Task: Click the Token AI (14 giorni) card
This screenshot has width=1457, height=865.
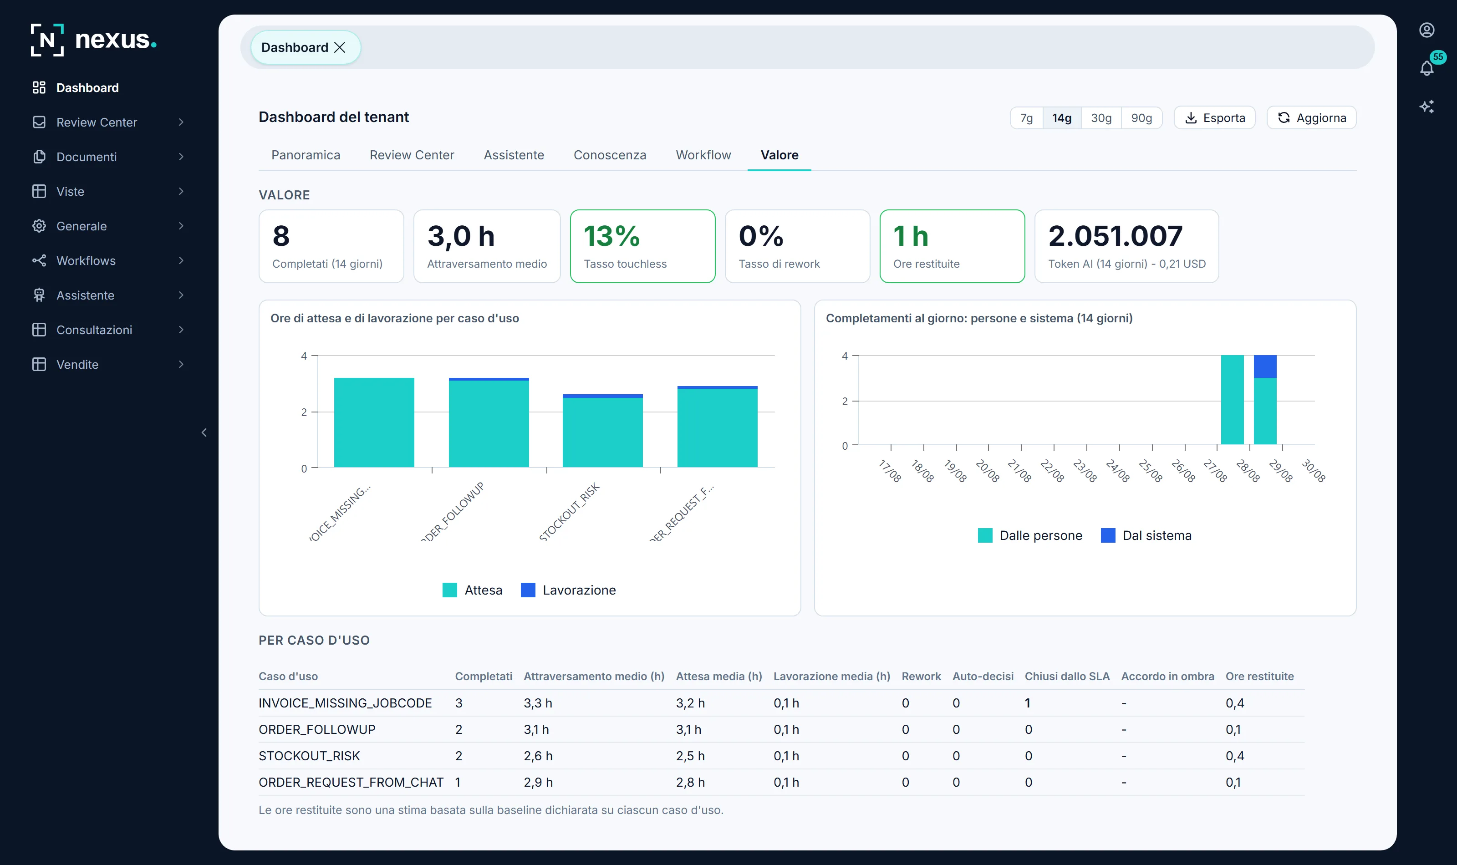Action: [x=1126, y=246]
